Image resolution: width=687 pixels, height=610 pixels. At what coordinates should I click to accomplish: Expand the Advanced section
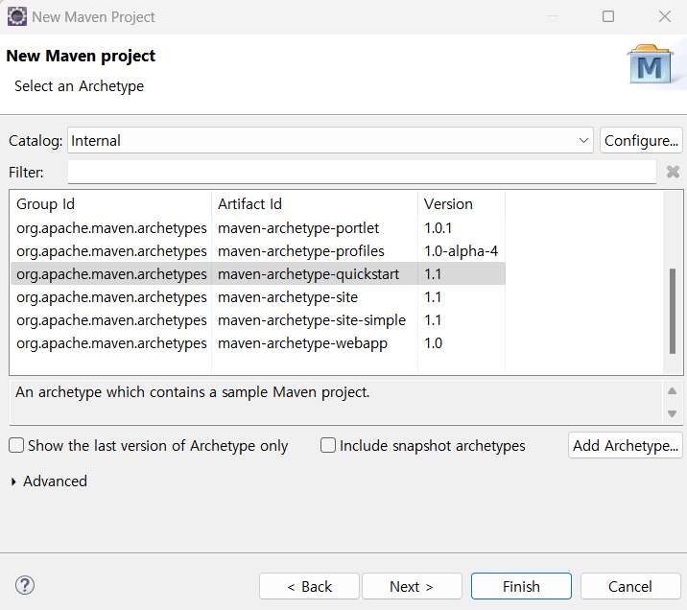(x=13, y=481)
